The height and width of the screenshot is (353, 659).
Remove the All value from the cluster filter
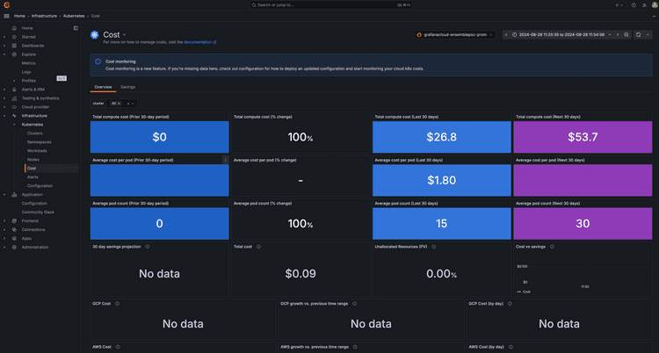(119, 104)
